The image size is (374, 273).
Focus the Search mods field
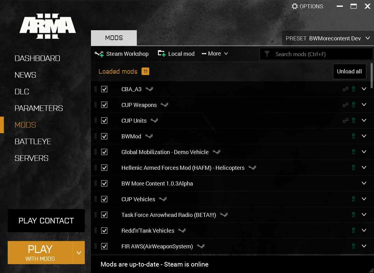pyautogui.click(x=316, y=54)
